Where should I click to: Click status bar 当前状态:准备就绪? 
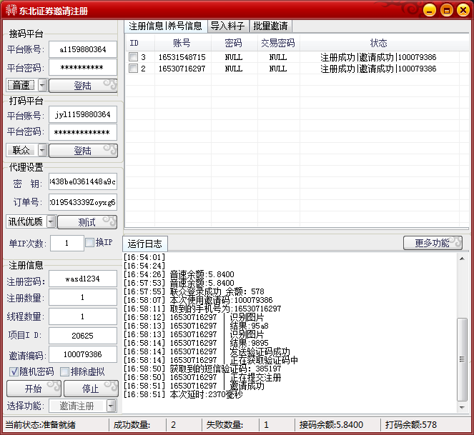(x=41, y=425)
